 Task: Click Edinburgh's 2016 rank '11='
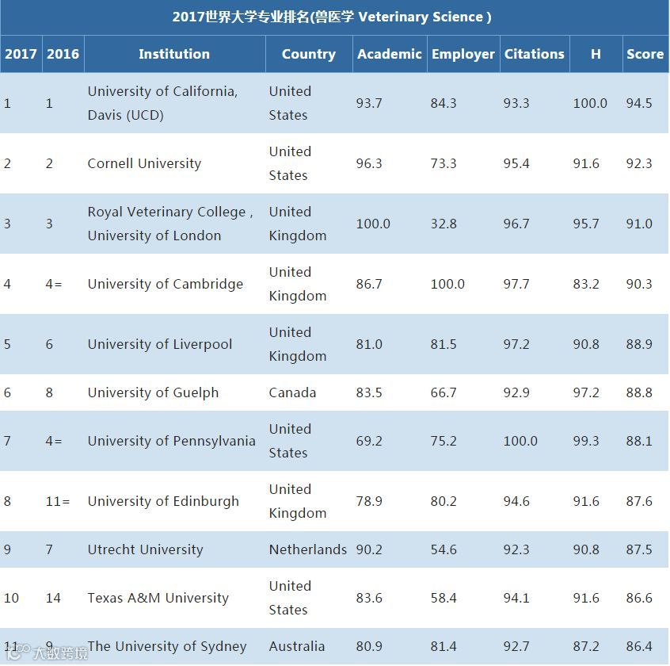tap(58, 501)
